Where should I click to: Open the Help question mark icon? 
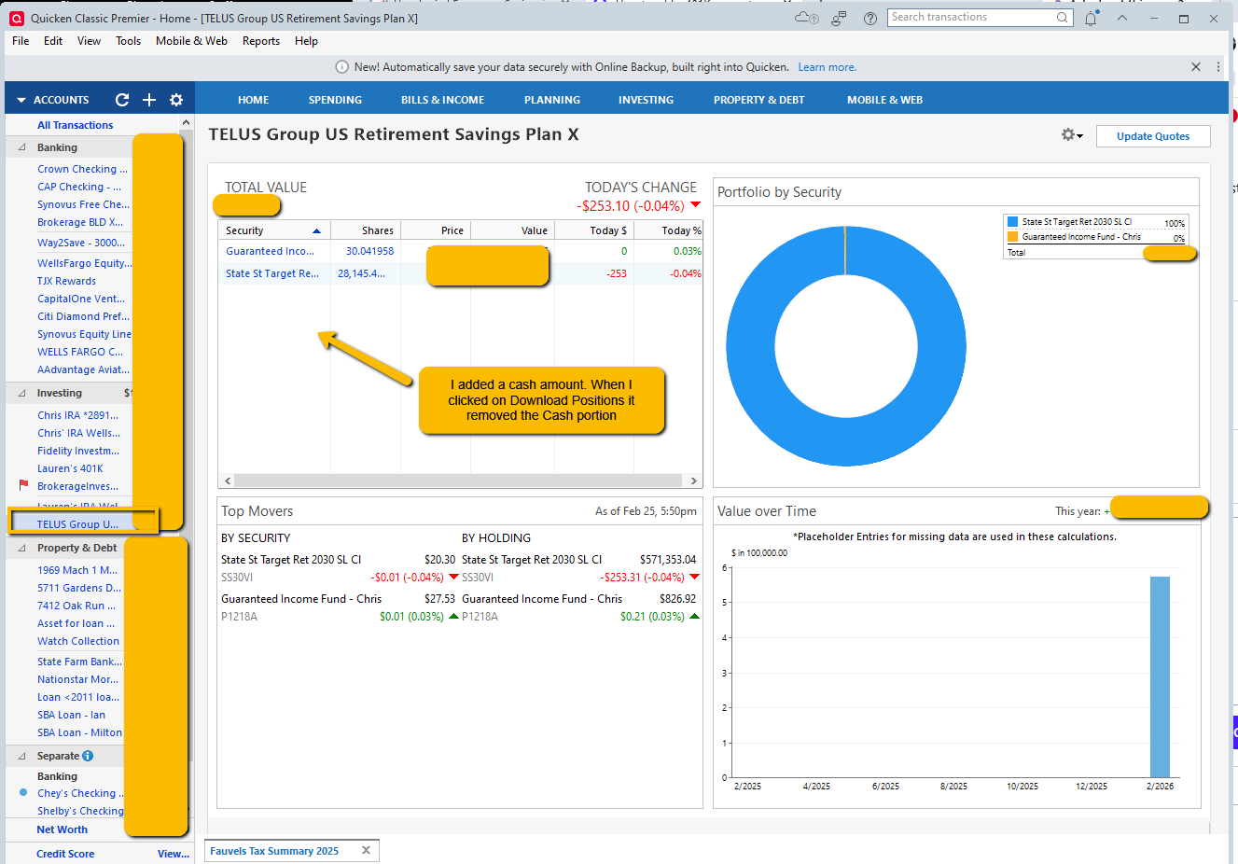pyautogui.click(x=870, y=18)
